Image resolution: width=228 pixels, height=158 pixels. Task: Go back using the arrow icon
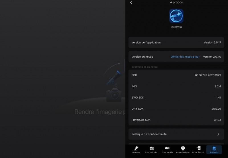131,3
